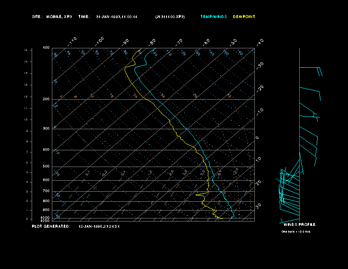Click the PLOT GENERATED: label

(51, 226)
